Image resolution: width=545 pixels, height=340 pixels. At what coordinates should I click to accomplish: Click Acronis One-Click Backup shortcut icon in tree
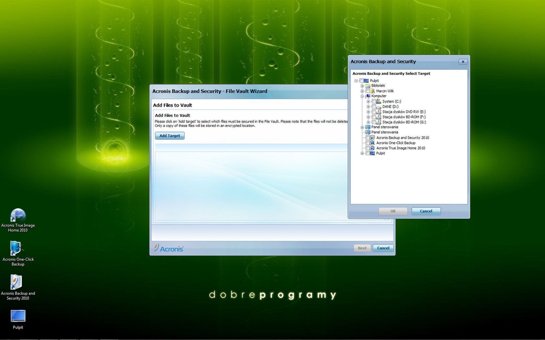(372, 143)
